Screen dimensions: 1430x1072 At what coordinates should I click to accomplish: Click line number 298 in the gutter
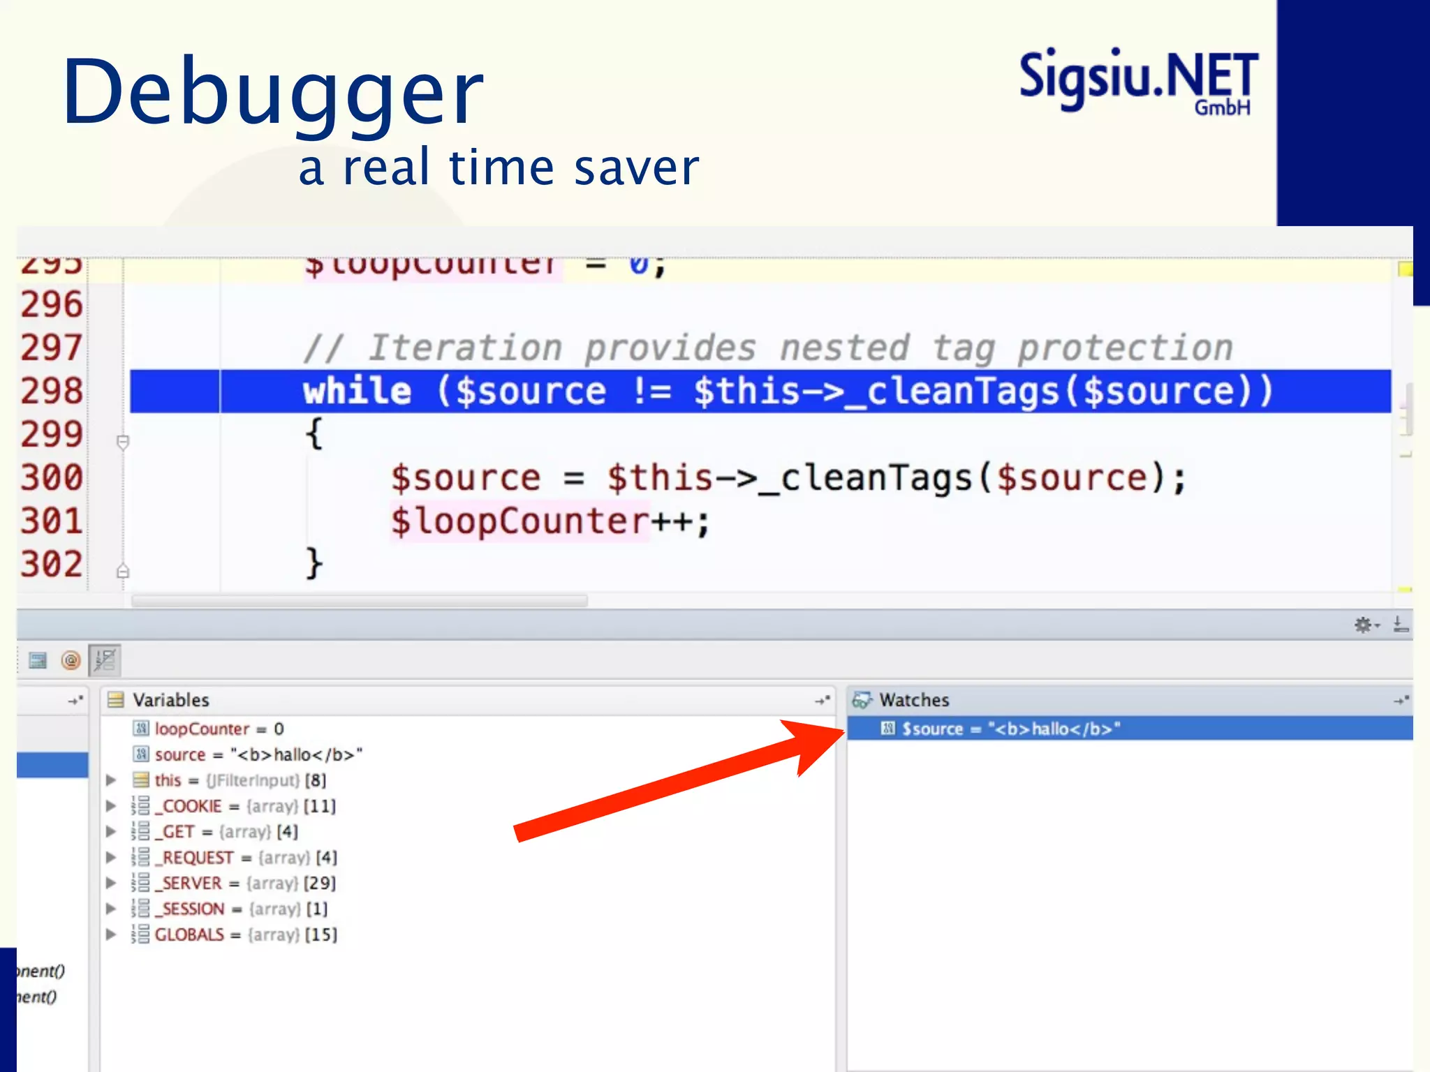tap(52, 391)
